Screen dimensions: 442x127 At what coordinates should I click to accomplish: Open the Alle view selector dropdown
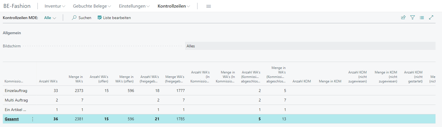50,18
